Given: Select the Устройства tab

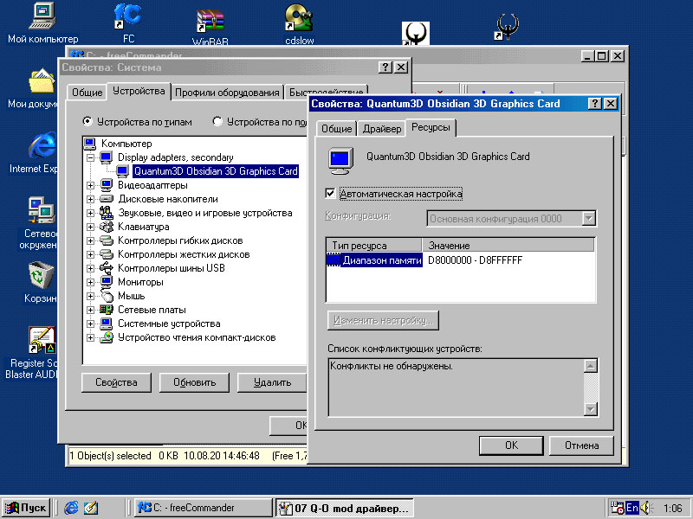Looking at the screenshot, I should coord(139,91).
